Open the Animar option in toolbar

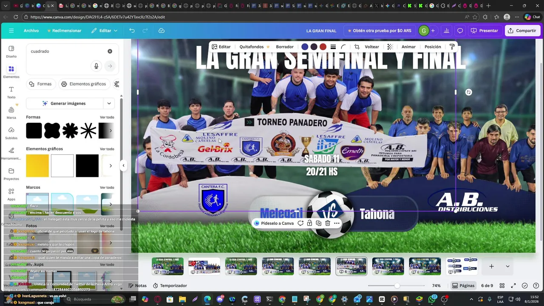click(408, 47)
